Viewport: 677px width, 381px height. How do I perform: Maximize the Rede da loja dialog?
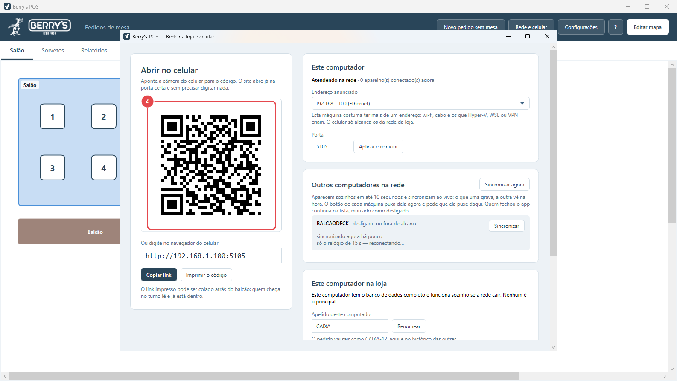click(528, 36)
